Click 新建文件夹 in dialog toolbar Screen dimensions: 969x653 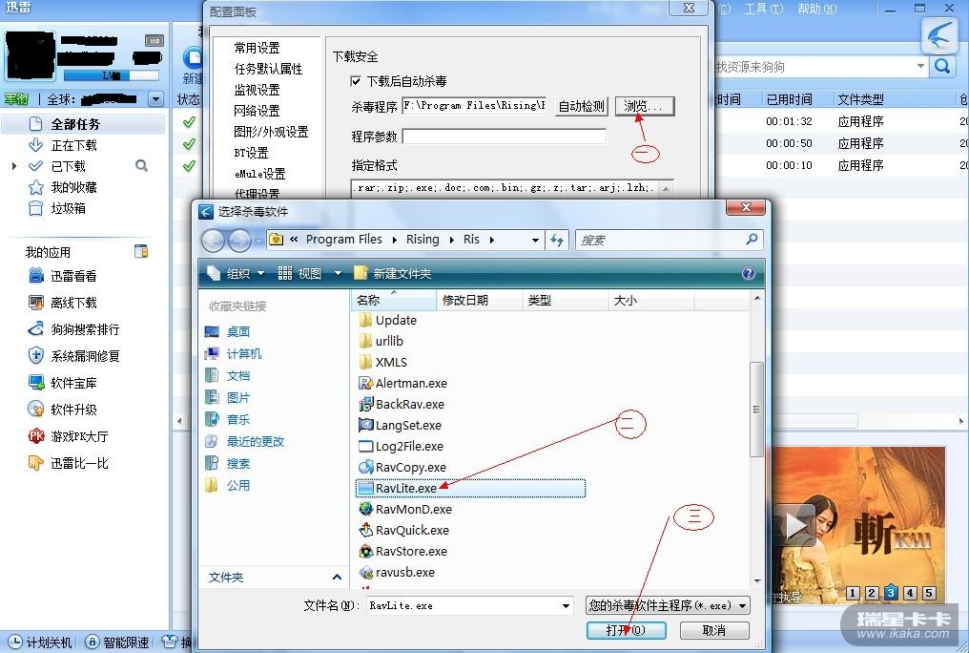tap(393, 273)
